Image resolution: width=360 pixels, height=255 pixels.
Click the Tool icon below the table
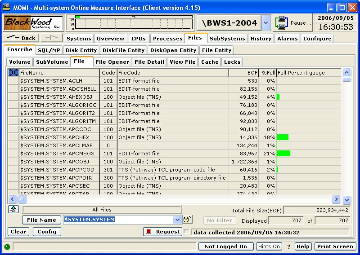[13, 210]
